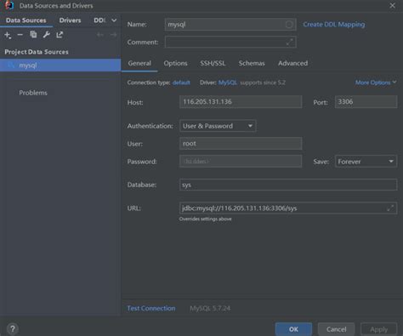This screenshot has height=336, width=403.
Task: Show hidden tabs with chevron beside DDL
Action: [114, 20]
